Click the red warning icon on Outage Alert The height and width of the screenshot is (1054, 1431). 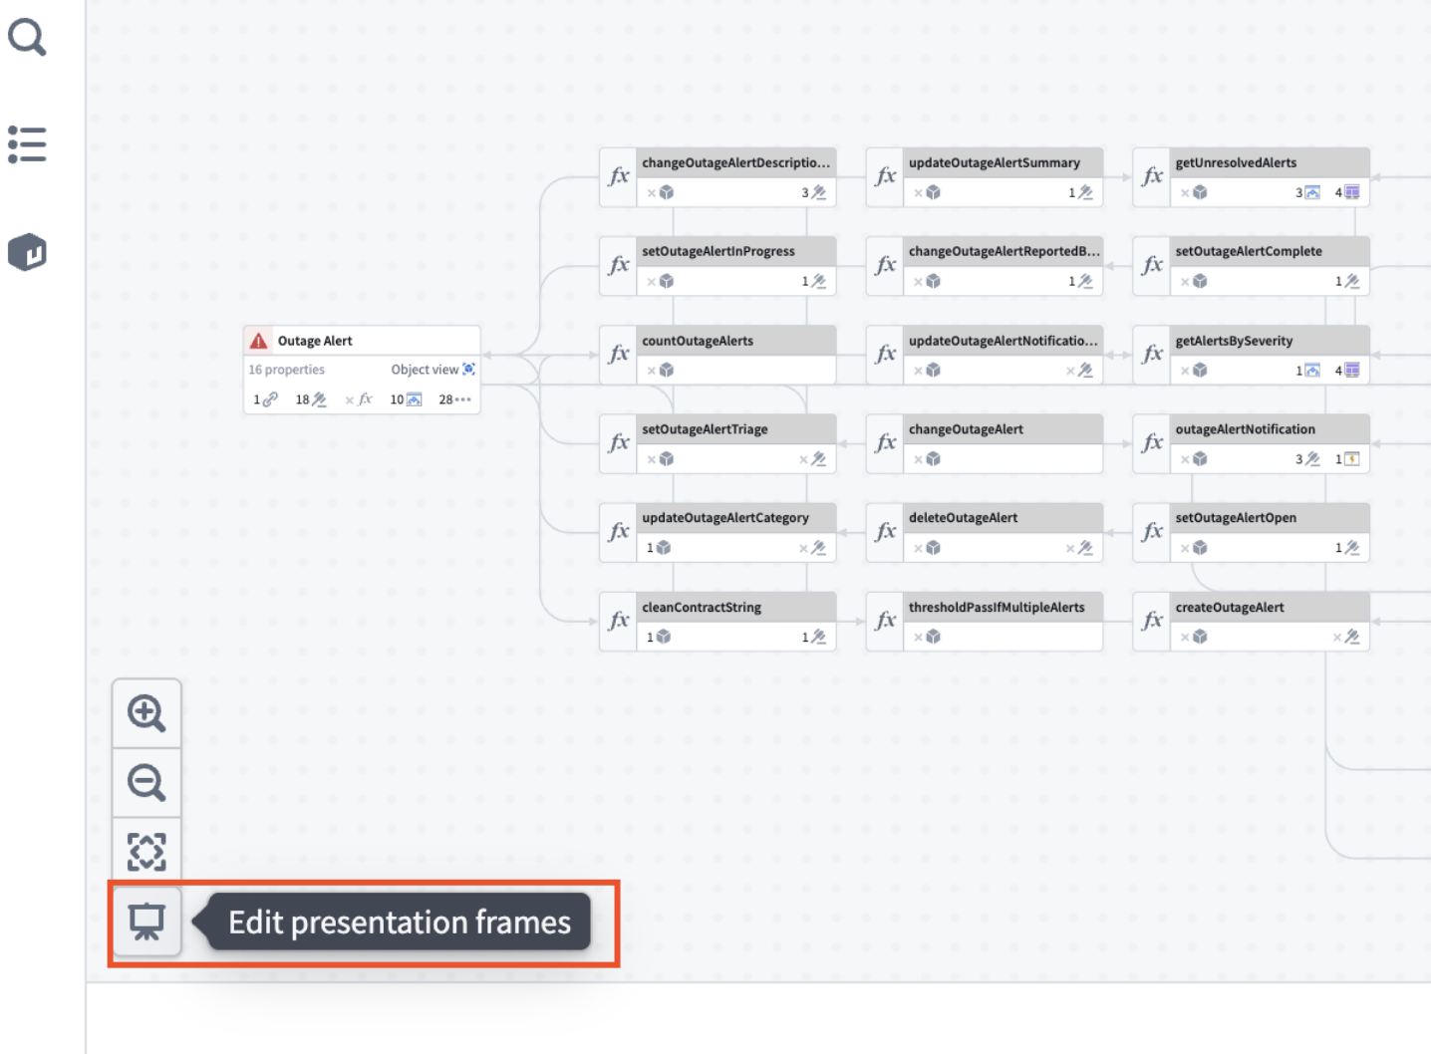tap(258, 340)
